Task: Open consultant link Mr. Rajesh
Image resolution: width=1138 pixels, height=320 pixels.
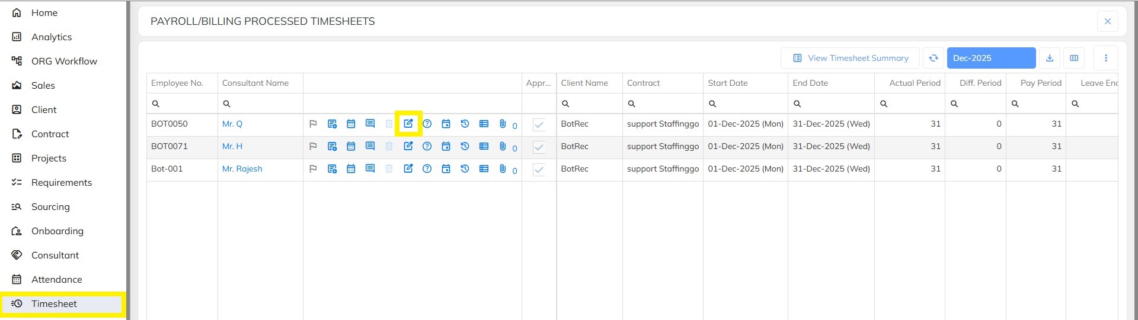Action: 242,169
